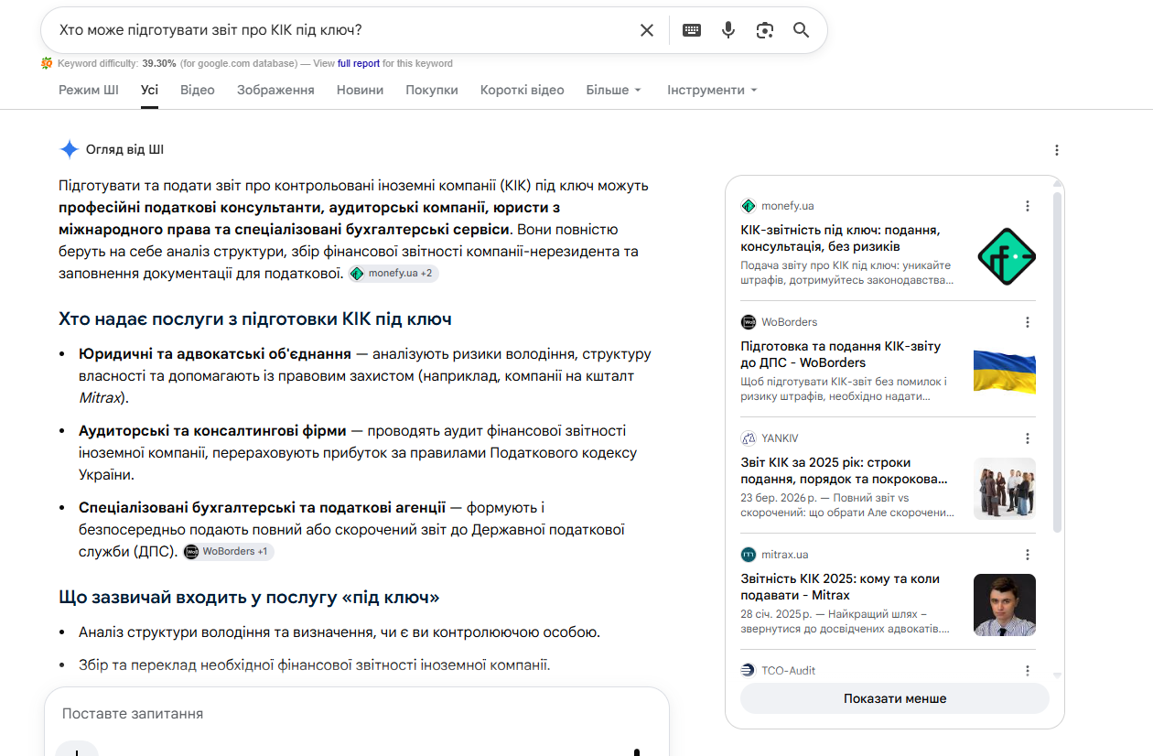Viewport: 1153px width, 756px height.
Task: Open three-dot menu for mitrax.ua source
Action: (x=1028, y=555)
